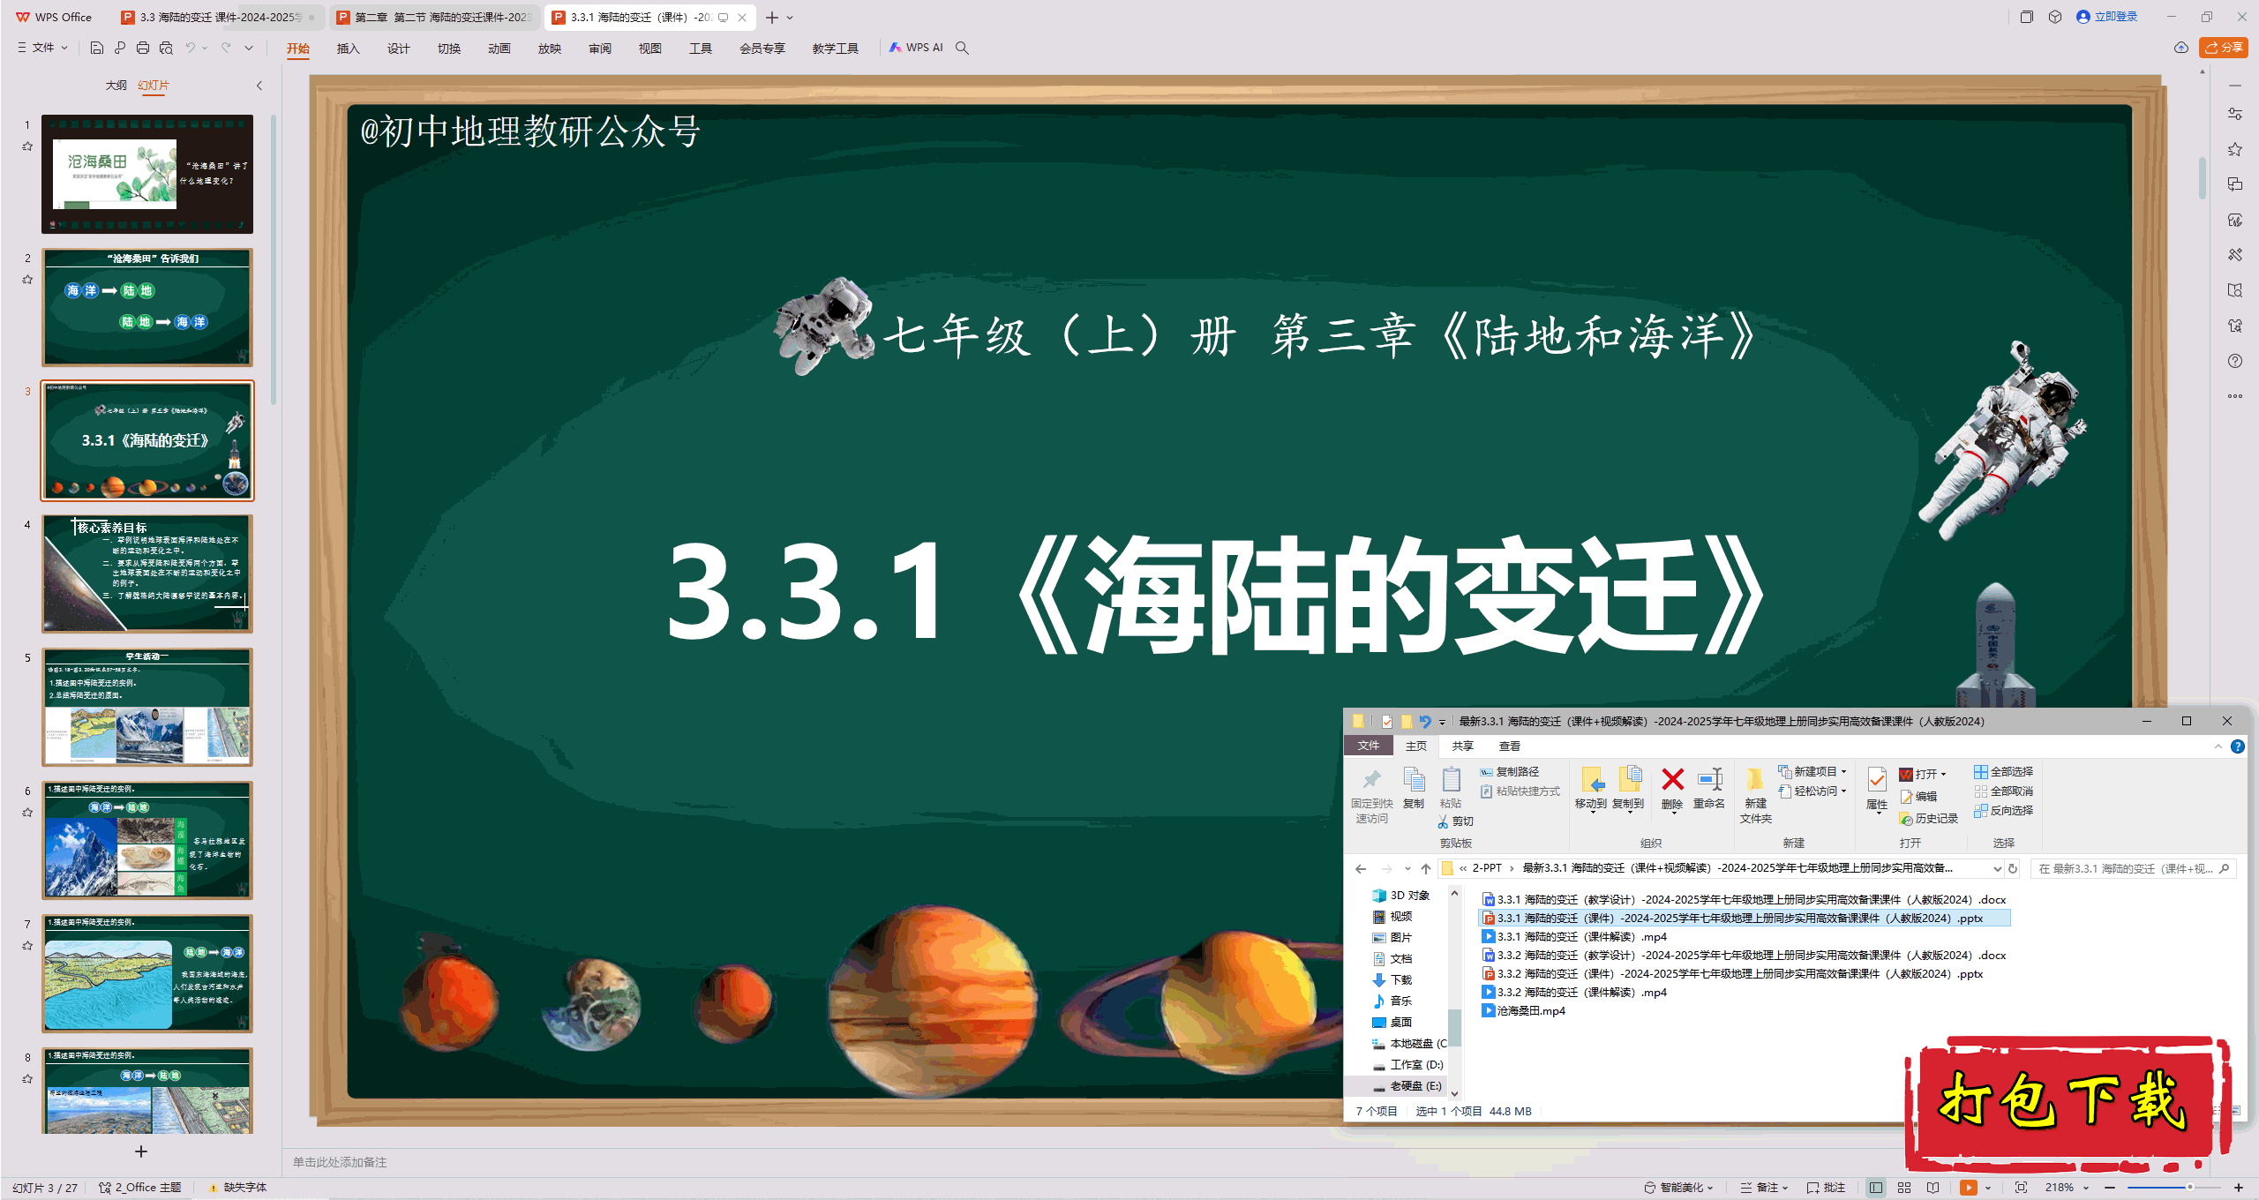
Task: Click Select All in Explorer ribbon
Action: pyautogui.click(x=2004, y=771)
